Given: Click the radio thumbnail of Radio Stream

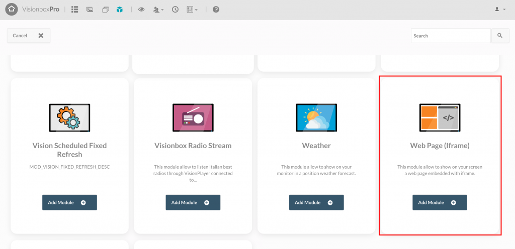Looking at the screenshot, I should pos(193,118).
